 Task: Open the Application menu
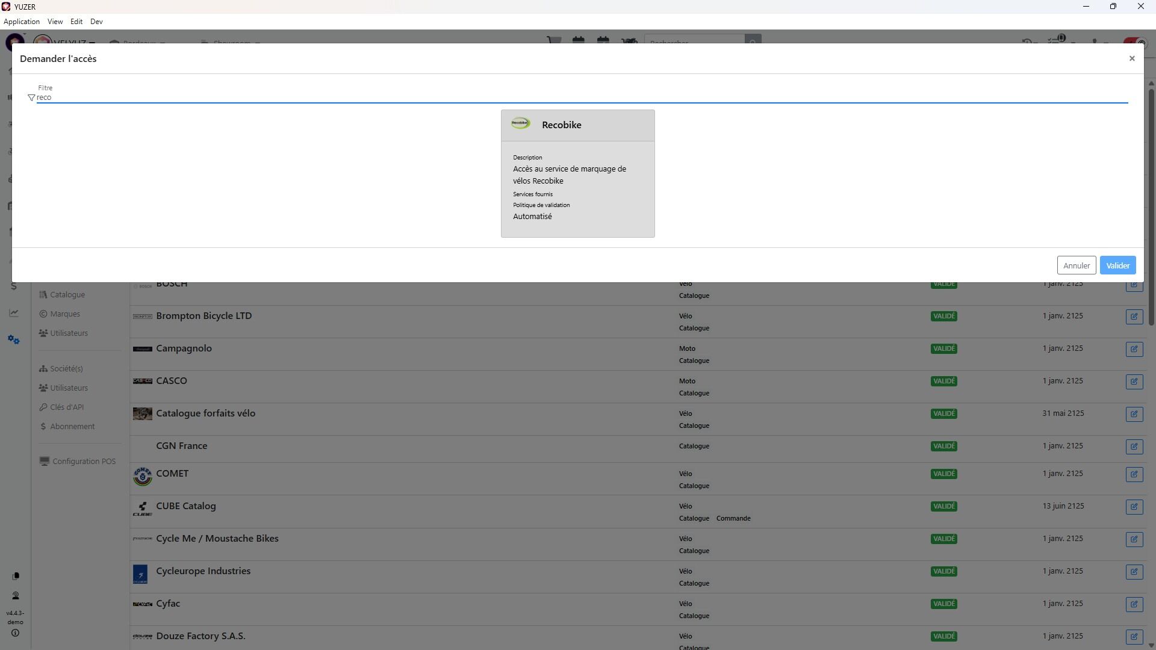click(x=22, y=22)
